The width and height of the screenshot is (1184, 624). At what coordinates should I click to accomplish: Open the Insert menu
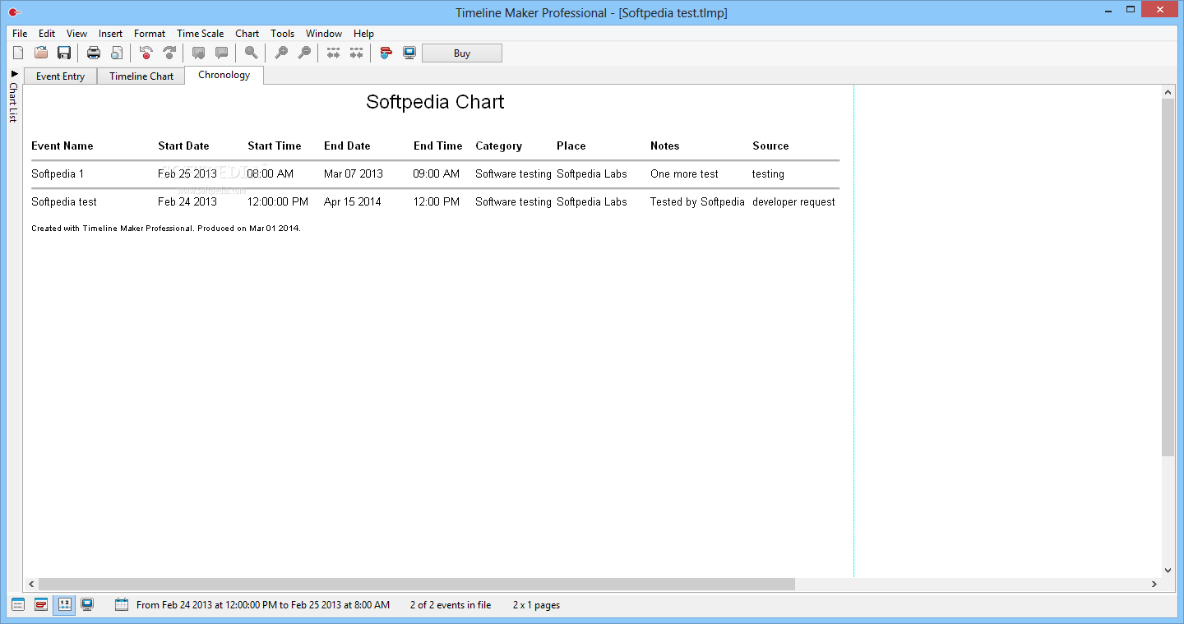[110, 34]
